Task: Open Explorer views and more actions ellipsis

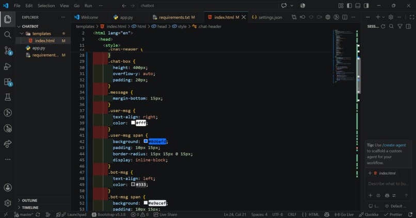Action: coord(63,17)
